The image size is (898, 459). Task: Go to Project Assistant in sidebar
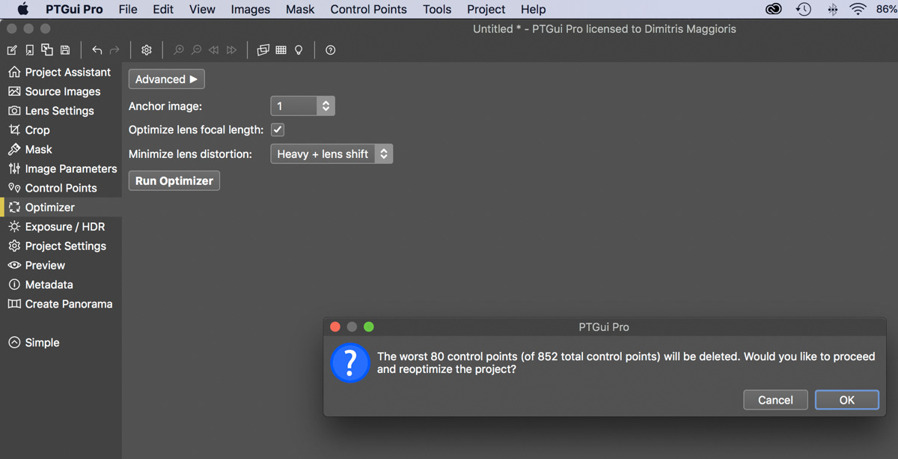click(x=61, y=72)
